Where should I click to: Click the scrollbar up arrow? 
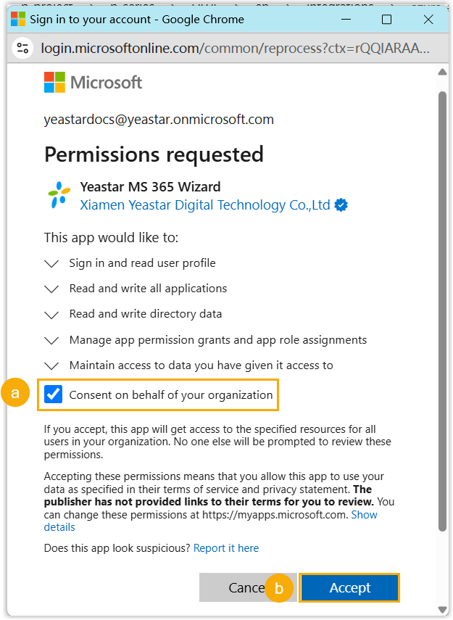tap(442, 72)
